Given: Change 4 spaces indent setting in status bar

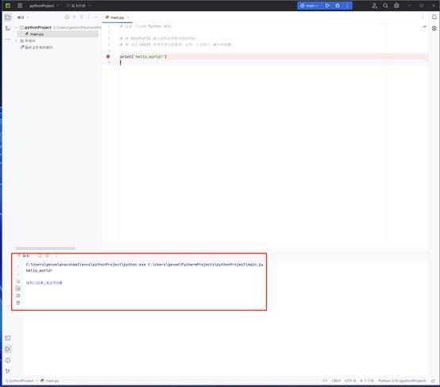Looking at the screenshot, I should tap(367, 381).
